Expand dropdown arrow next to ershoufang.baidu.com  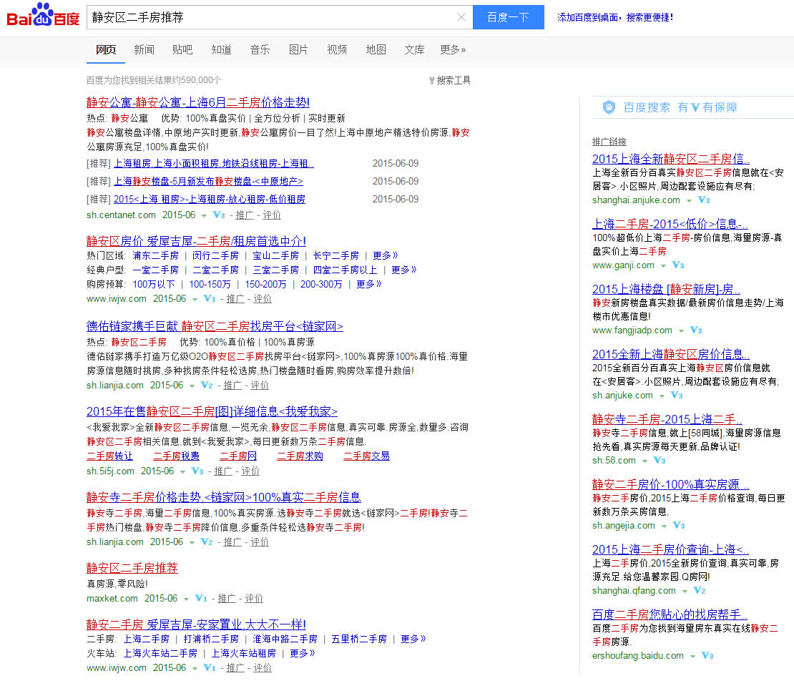(692, 657)
